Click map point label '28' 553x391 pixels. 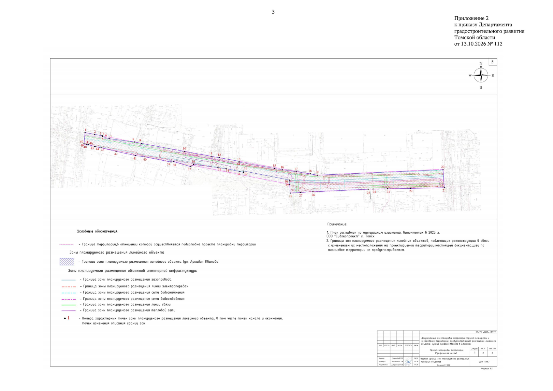tap(290, 196)
